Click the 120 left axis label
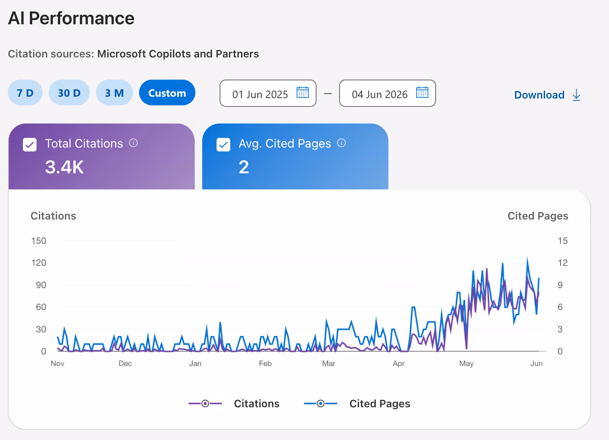The image size is (609, 440). click(39, 263)
